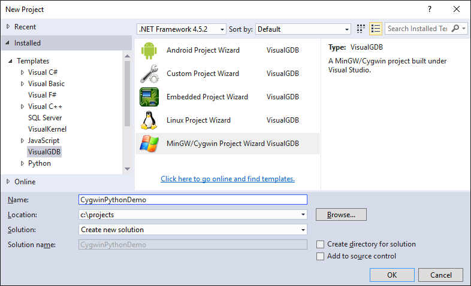471x286 pixels.
Task: Expand the Online section
Action: 8,182
